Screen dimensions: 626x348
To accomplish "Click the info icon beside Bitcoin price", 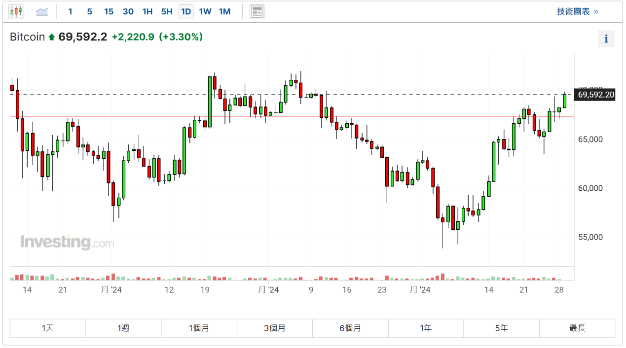I will pos(606,38).
